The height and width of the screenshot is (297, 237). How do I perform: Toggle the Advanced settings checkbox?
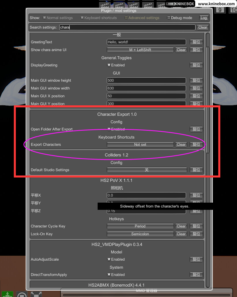pyautogui.click(x=126, y=18)
